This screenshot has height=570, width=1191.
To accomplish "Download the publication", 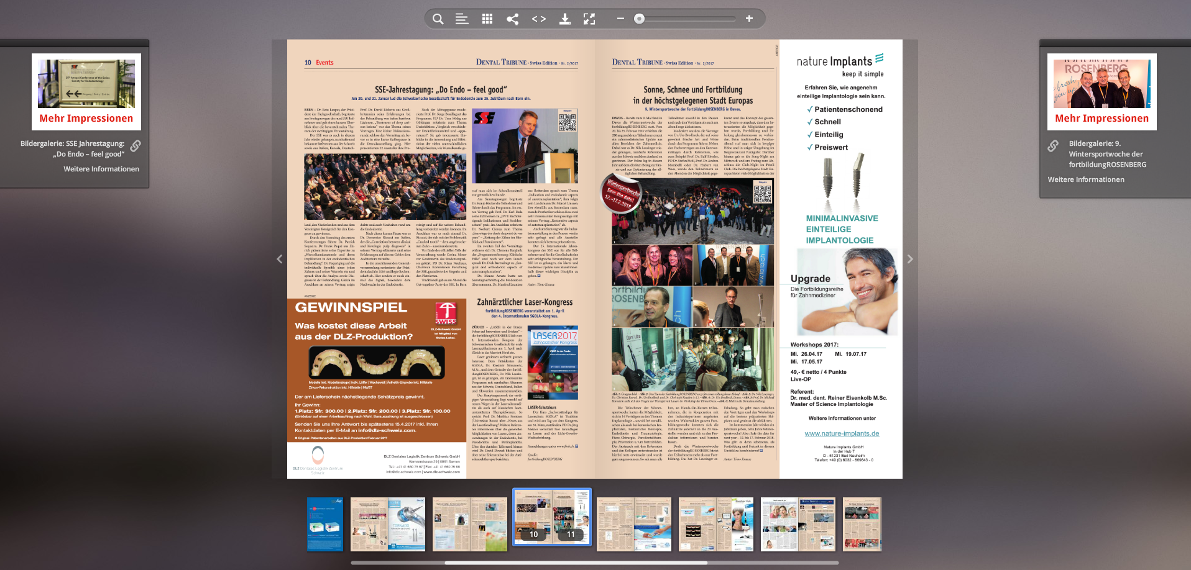I will tap(564, 19).
